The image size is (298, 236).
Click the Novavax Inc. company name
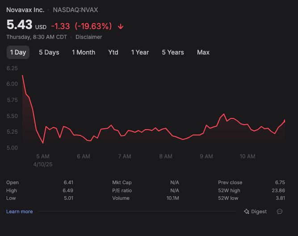point(25,10)
